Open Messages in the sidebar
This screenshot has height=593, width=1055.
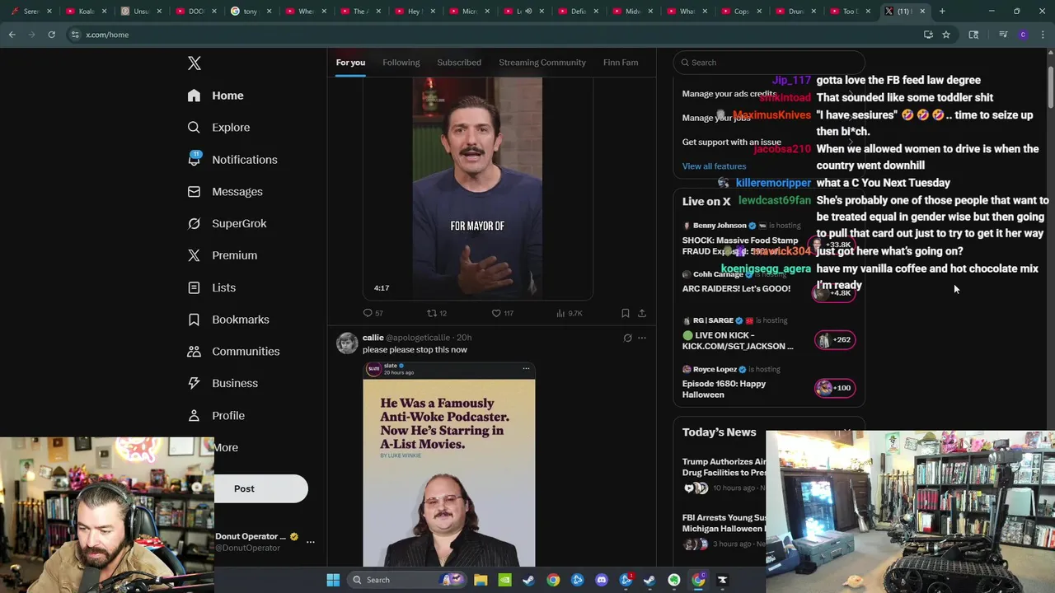(x=225, y=192)
